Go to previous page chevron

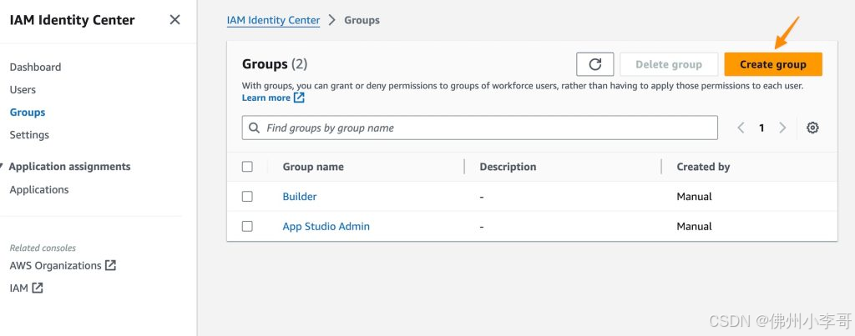[x=741, y=128]
